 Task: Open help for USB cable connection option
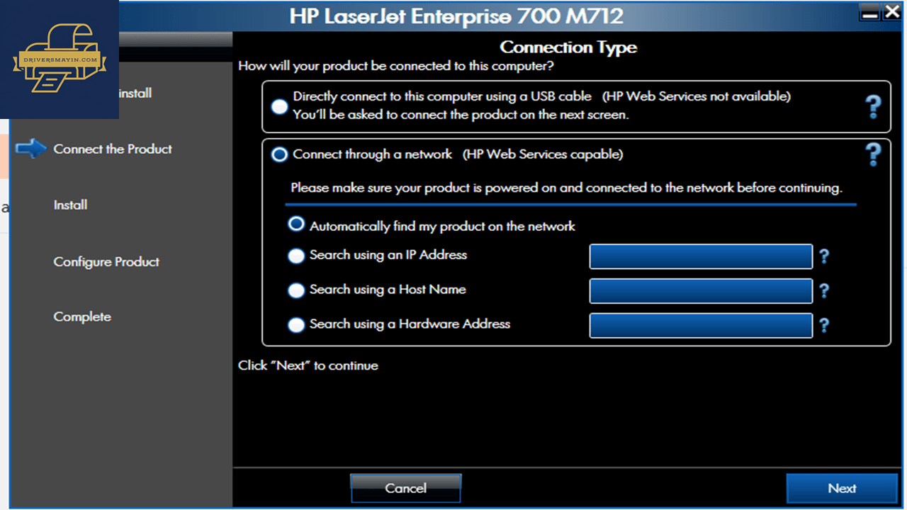tap(874, 107)
